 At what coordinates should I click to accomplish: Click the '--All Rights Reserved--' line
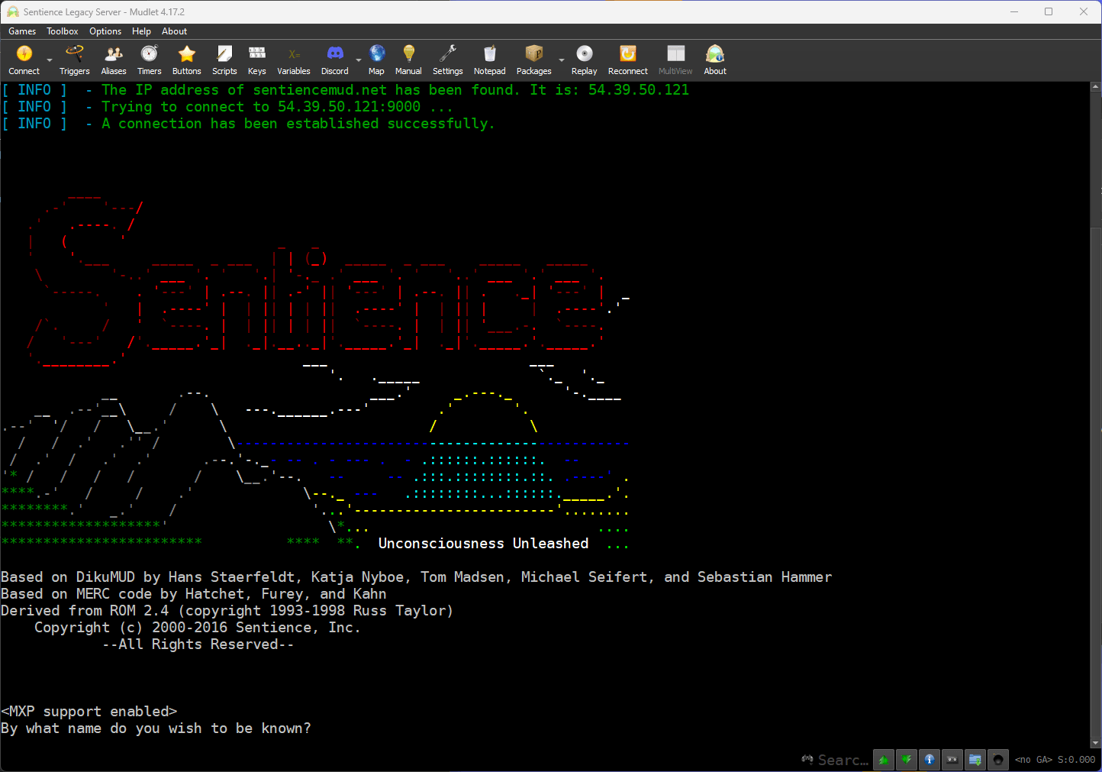tap(198, 644)
